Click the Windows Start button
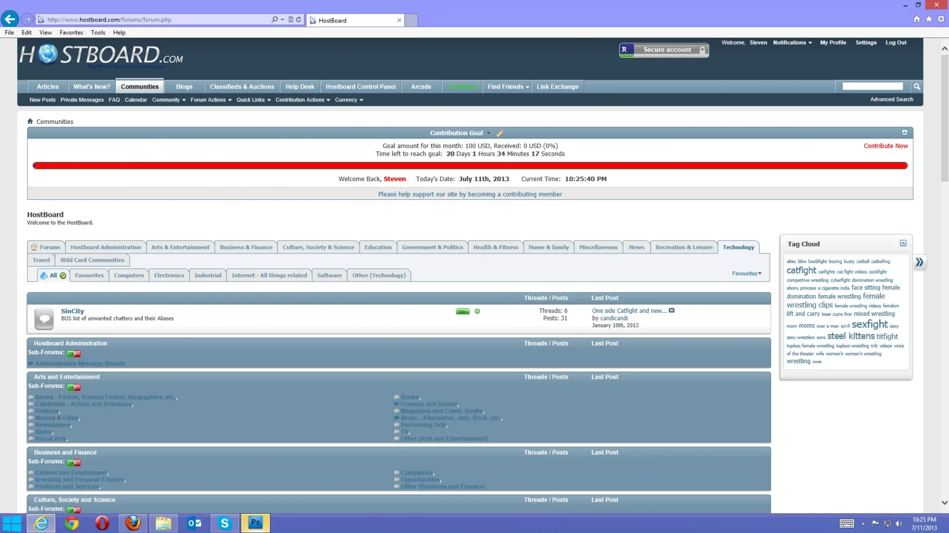The height and width of the screenshot is (533, 949). [11, 523]
